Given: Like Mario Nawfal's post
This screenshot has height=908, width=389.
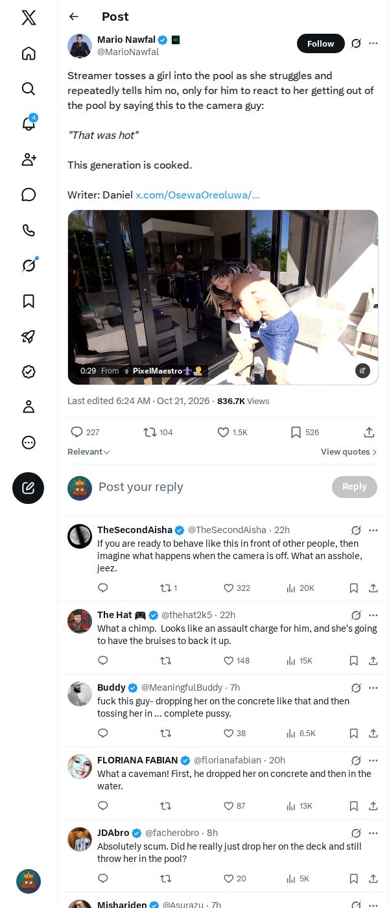Looking at the screenshot, I should [x=232, y=432].
